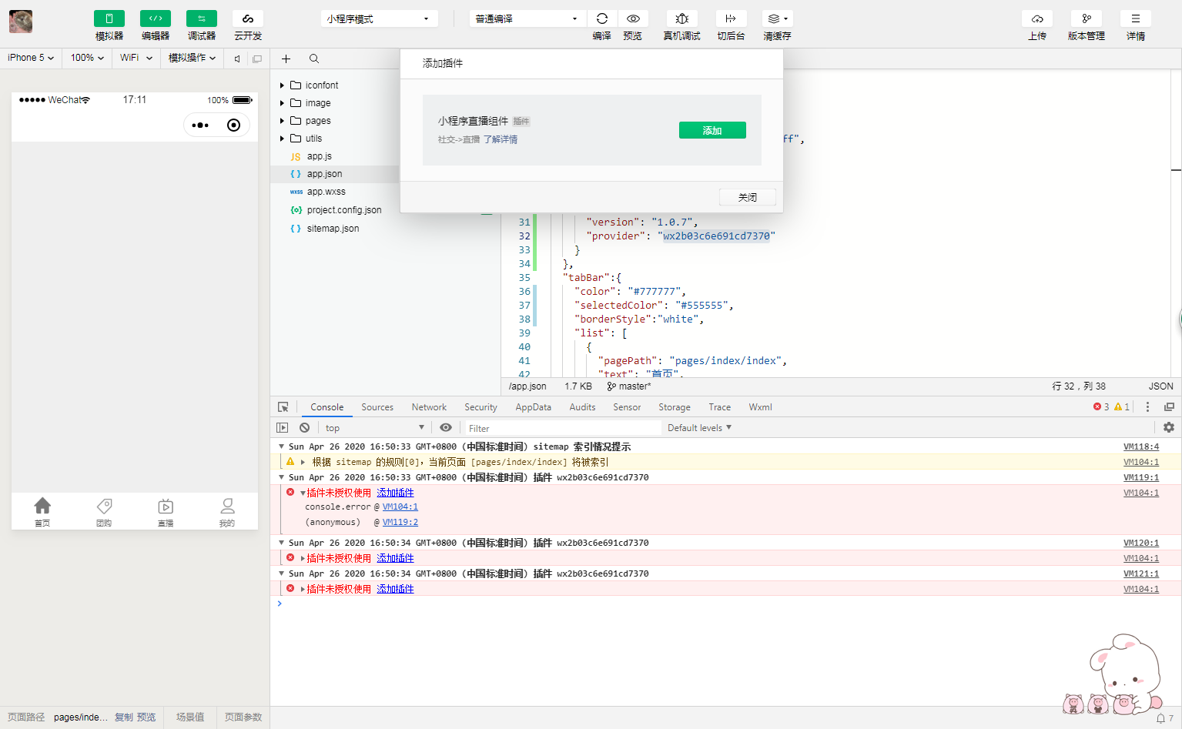Screen dimensions: 1182x729
Task: Switch to the Network tab
Action: [x=429, y=407]
